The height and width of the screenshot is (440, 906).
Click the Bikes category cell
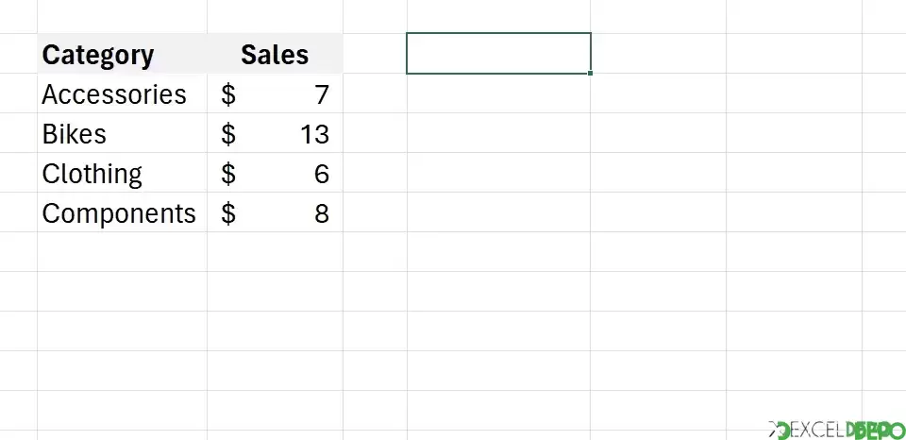pyautogui.click(x=122, y=133)
